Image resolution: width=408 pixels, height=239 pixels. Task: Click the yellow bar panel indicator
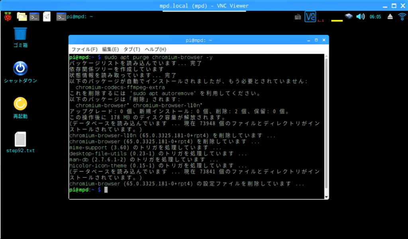pyautogui.click(x=337, y=20)
